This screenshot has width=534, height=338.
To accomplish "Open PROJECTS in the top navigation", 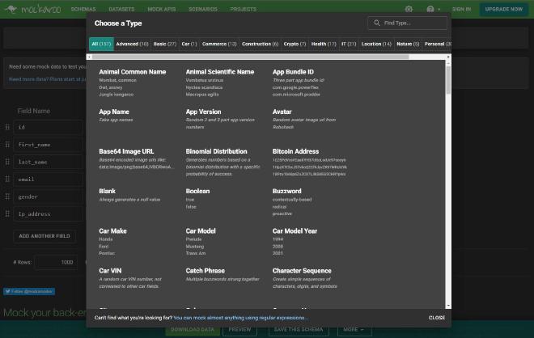I will [244, 9].
